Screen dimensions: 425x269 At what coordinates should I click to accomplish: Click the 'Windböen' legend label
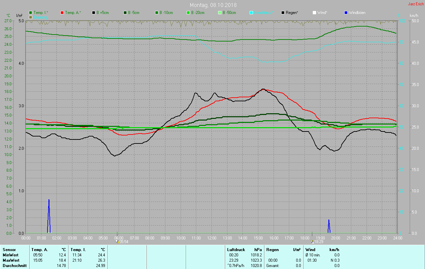pyautogui.click(x=357, y=13)
